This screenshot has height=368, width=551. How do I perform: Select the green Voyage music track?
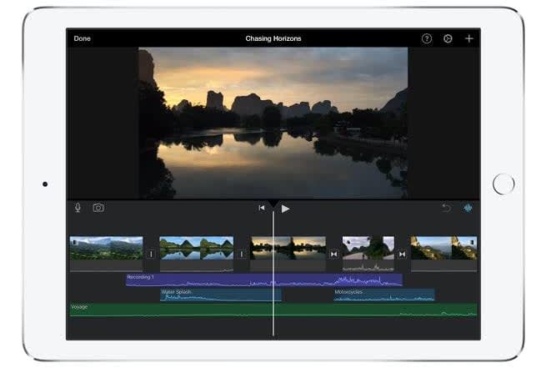167,310
